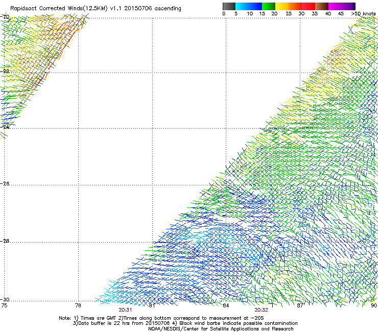The image size is (378, 332).
Task: Click the '-26' latitude axis label
Action: (x=5, y=184)
